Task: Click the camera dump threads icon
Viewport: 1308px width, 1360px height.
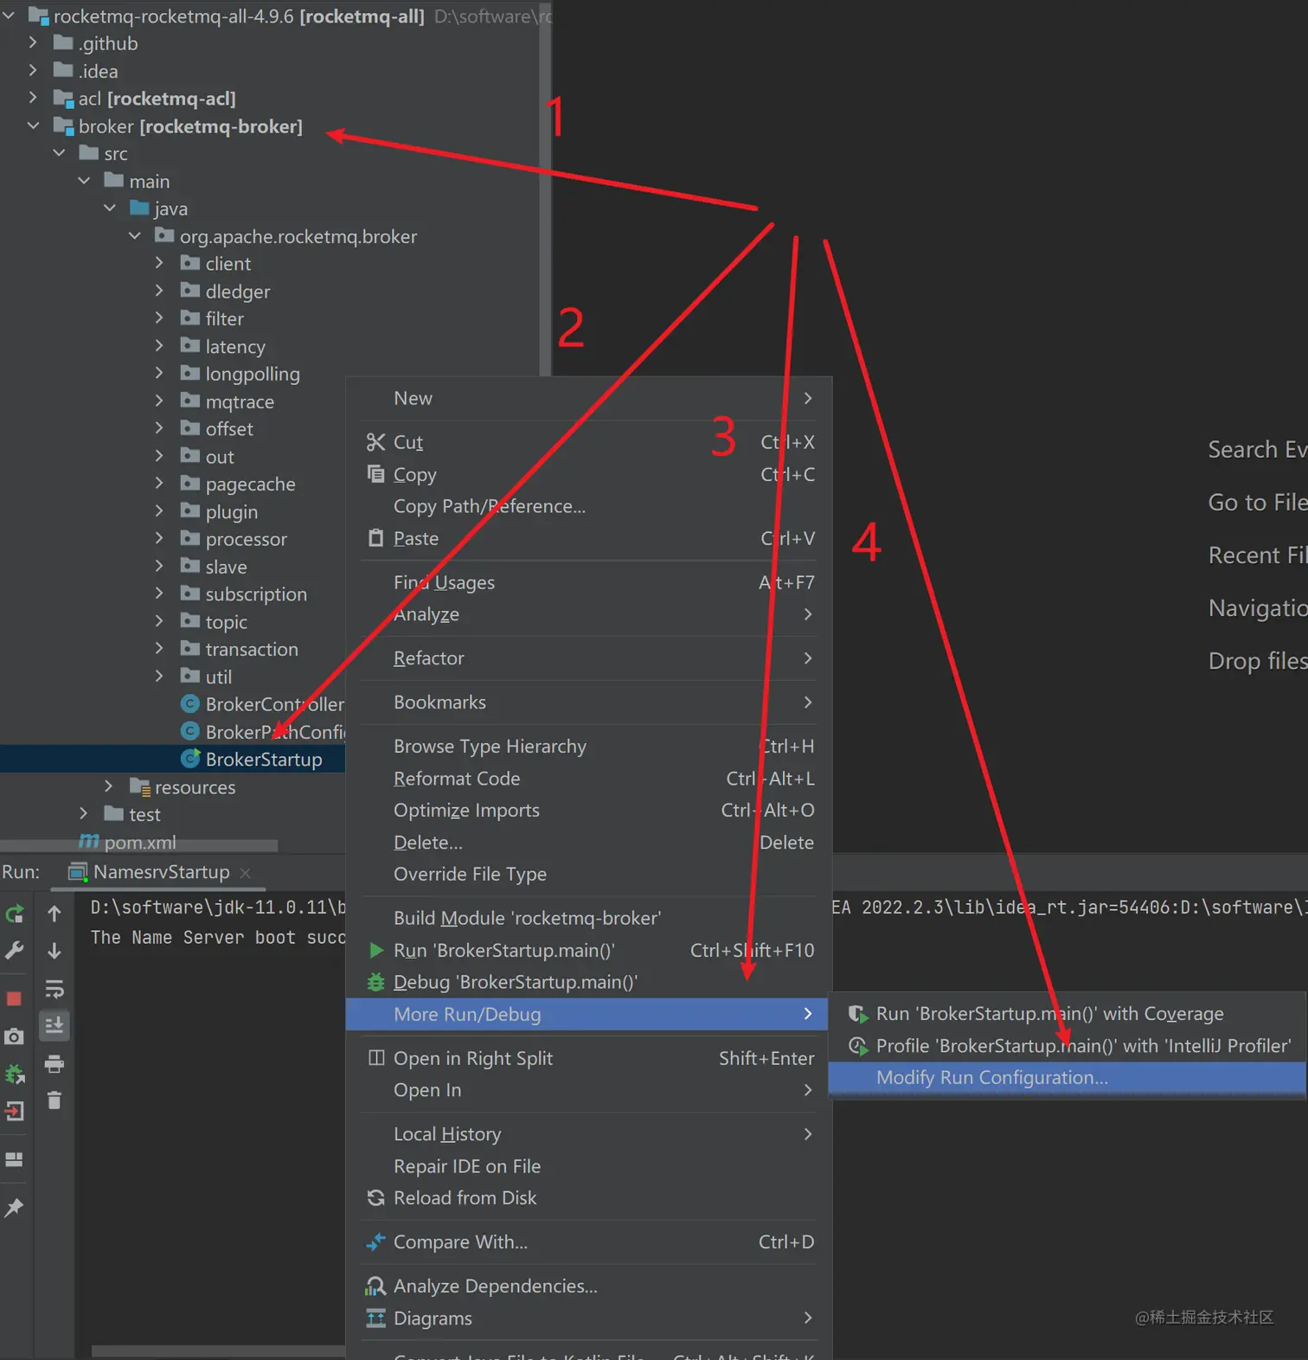Action: click(x=15, y=1036)
